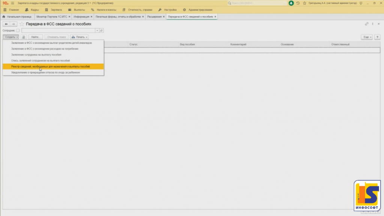
Task: Enable the Сотрудник filter checkbox
Action: (x=18, y=30)
